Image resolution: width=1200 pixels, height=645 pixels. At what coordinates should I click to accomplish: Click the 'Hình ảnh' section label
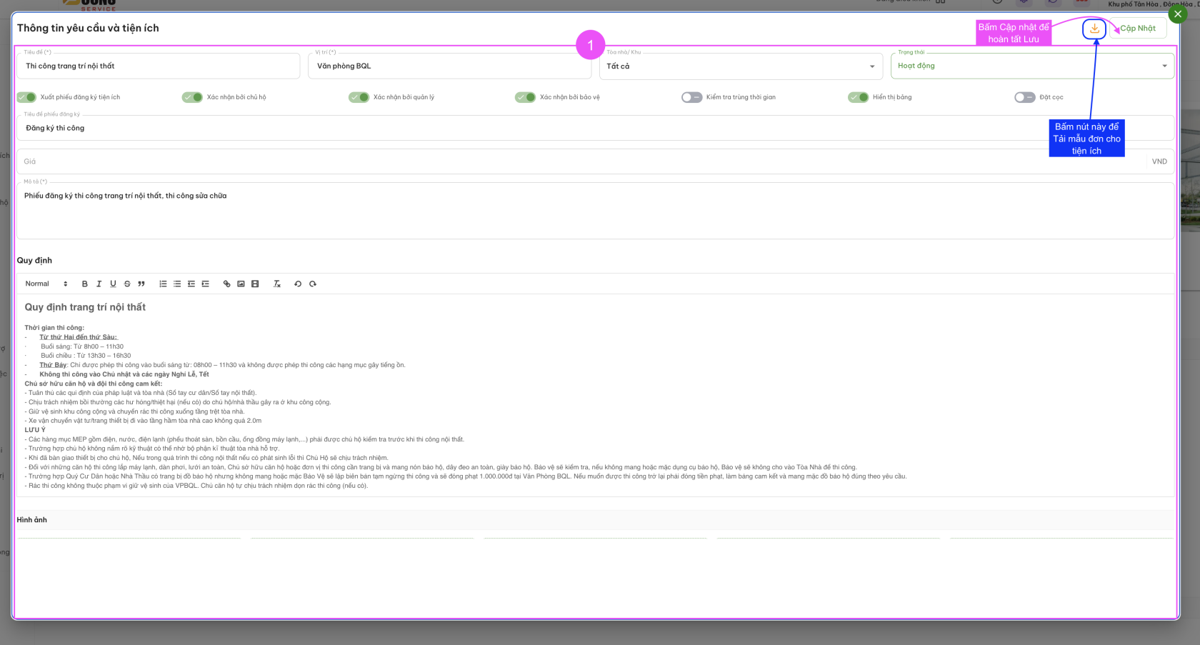coord(32,520)
